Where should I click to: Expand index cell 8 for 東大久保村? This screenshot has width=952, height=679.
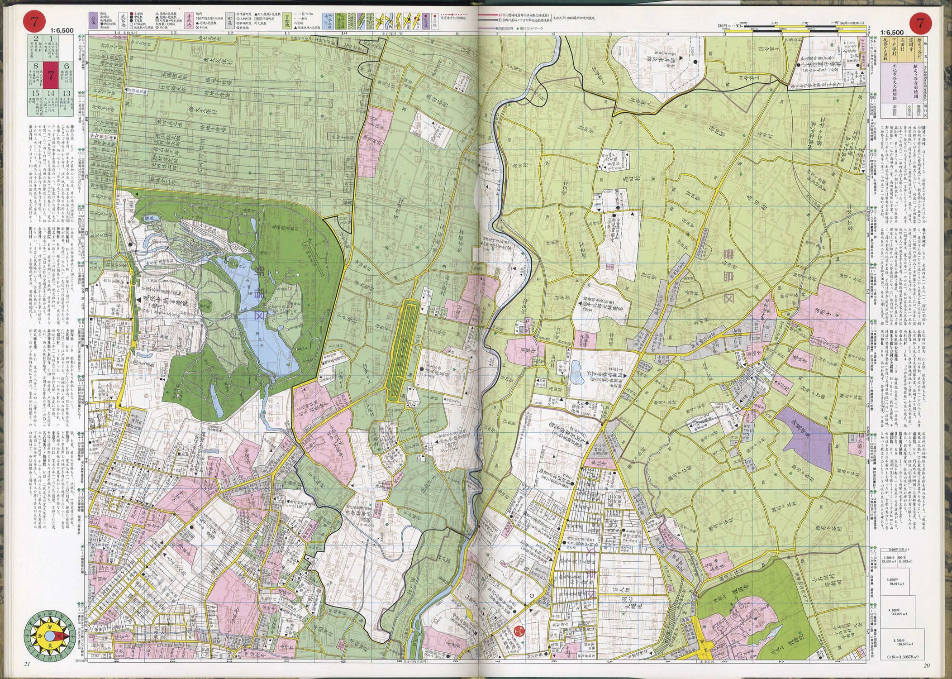(x=36, y=74)
